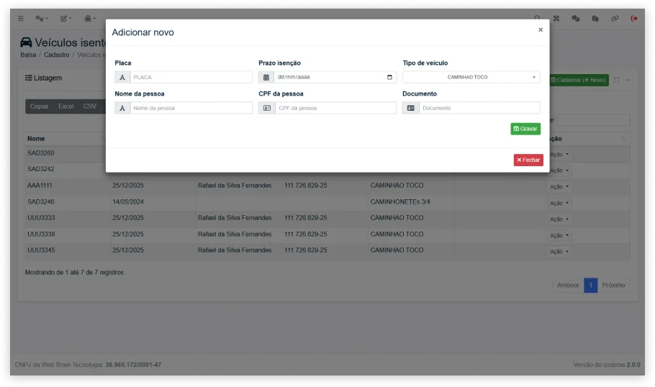Open the ferry boat dropdown in top bar
The width and height of the screenshot is (655, 387).
(90, 19)
